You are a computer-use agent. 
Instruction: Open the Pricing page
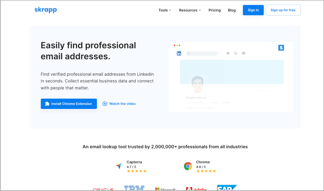tap(215, 10)
